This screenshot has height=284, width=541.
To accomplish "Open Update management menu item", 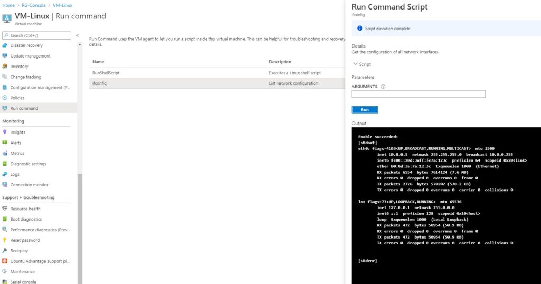I will pos(30,56).
